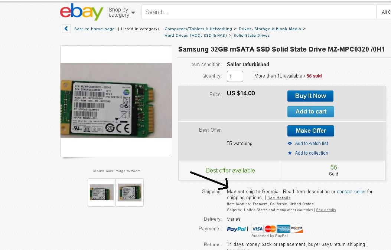Click the eye icon for watch list

coord(290,144)
